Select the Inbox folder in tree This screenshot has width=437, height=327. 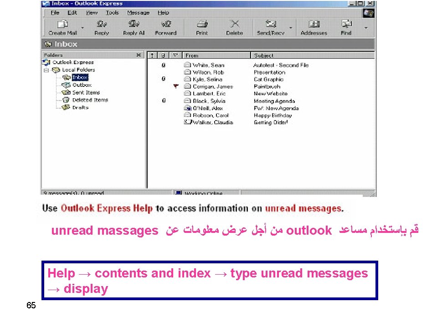(x=80, y=77)
